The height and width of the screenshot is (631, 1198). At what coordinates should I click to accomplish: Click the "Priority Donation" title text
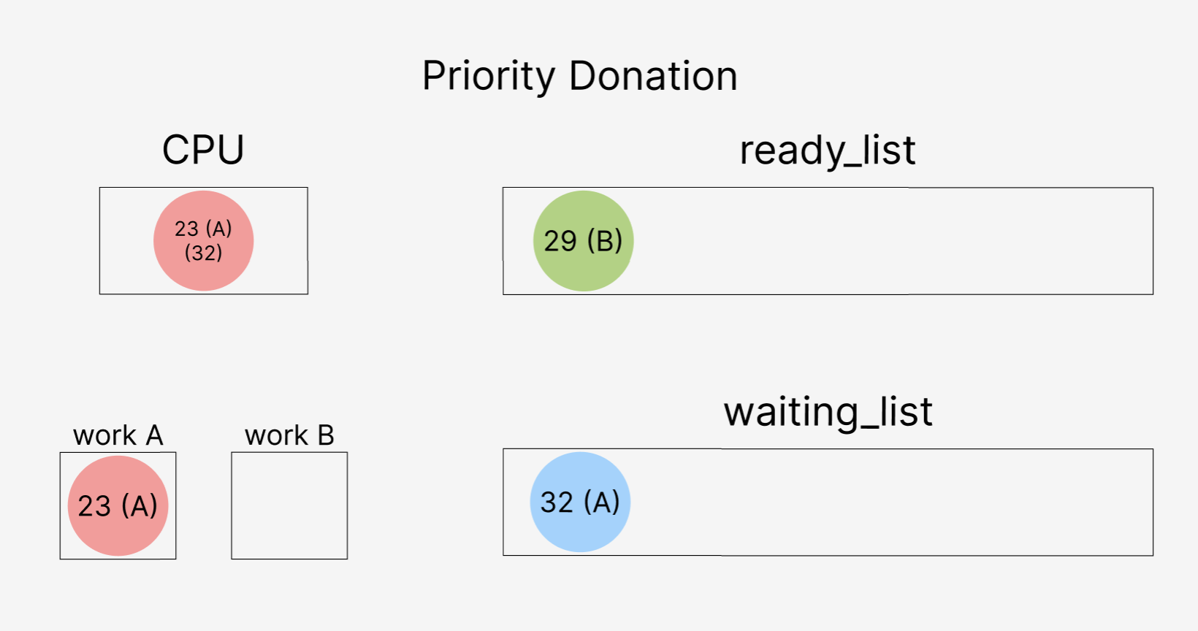[579, 76]
